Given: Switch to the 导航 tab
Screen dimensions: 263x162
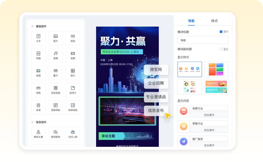Looking at the screenshot, I should 191,21.
